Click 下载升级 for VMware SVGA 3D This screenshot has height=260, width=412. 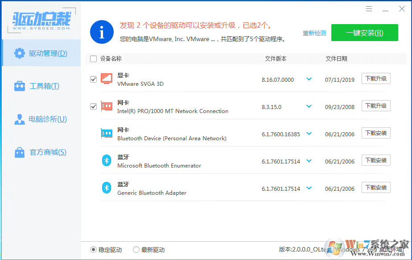pos(375,79)
